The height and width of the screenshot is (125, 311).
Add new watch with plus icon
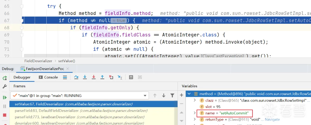point(181,95)
